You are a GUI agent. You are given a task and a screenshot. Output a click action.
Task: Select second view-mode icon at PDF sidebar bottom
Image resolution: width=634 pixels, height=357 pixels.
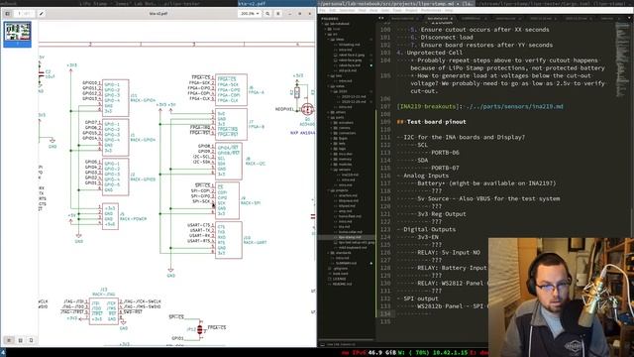(x=20, y=340)
